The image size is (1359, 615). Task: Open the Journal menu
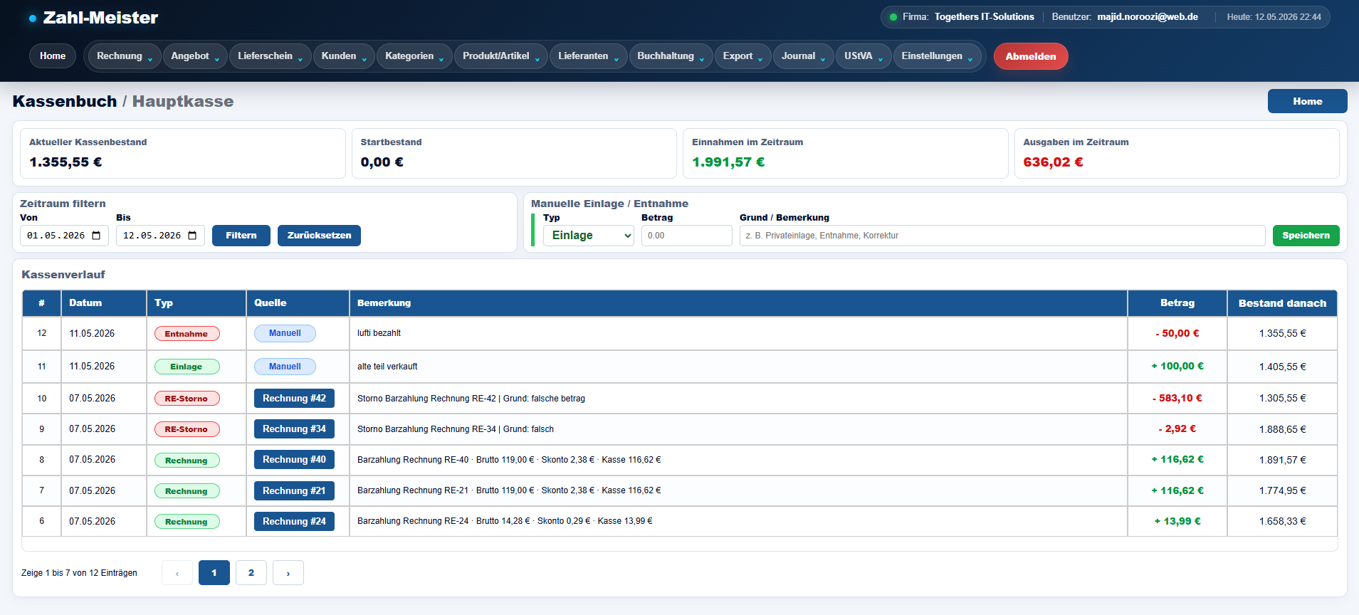coord(803,56)
